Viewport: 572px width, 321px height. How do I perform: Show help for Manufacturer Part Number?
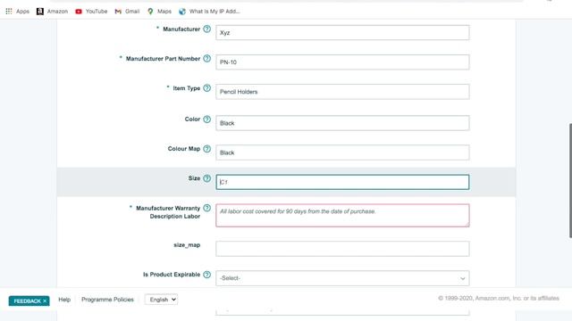(x=206, y=58)
